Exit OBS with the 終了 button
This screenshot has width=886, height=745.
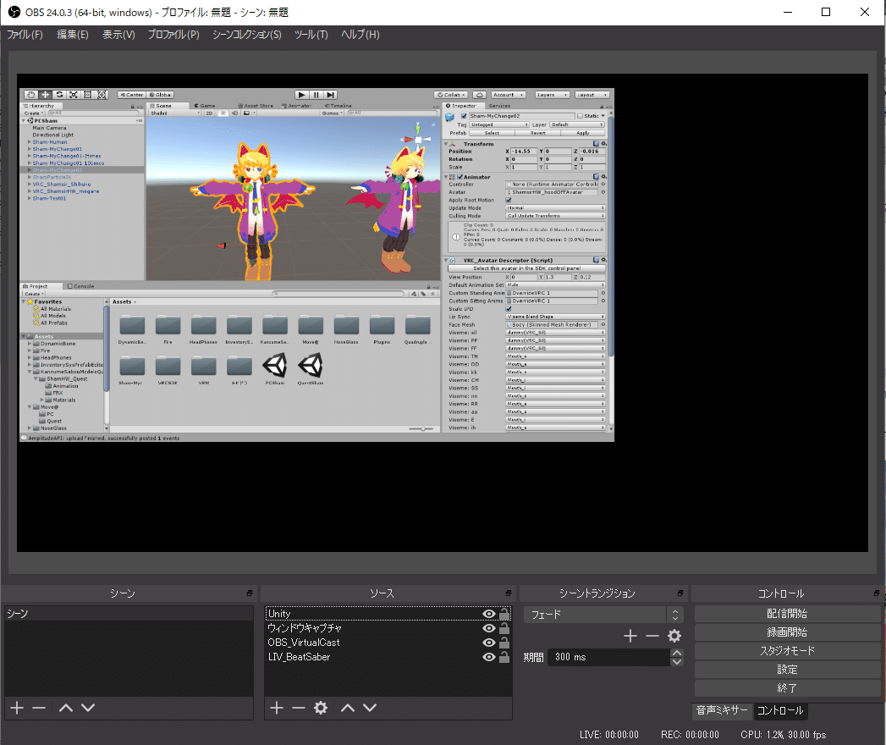click(x=787, y=688)
